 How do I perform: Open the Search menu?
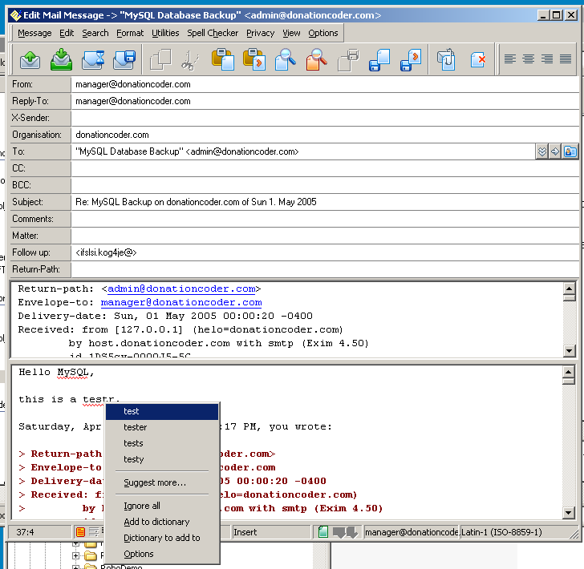pyautogui.click(x=95, y=33)
